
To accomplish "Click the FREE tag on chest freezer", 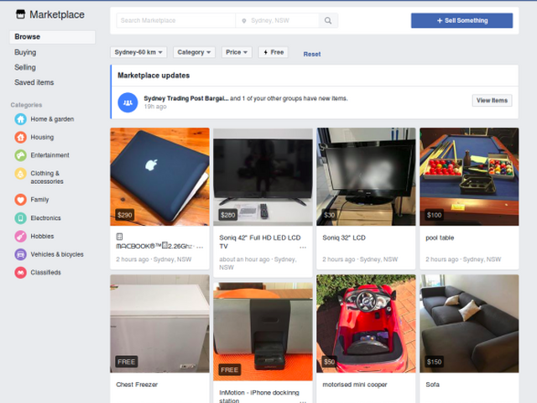I will [127, 362].
